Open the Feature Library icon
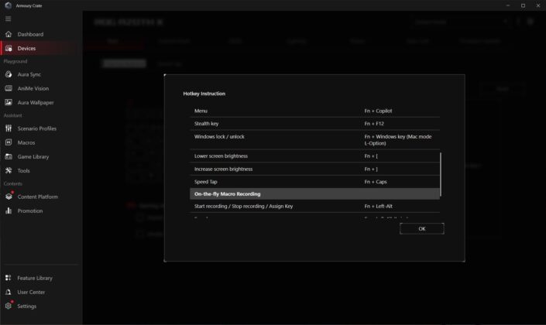 click(x=9, y=278)
